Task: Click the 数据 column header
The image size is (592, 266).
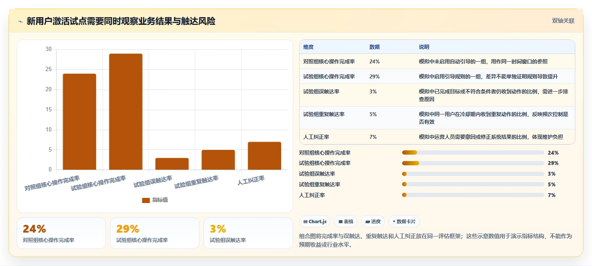Action: pos(374,47)
